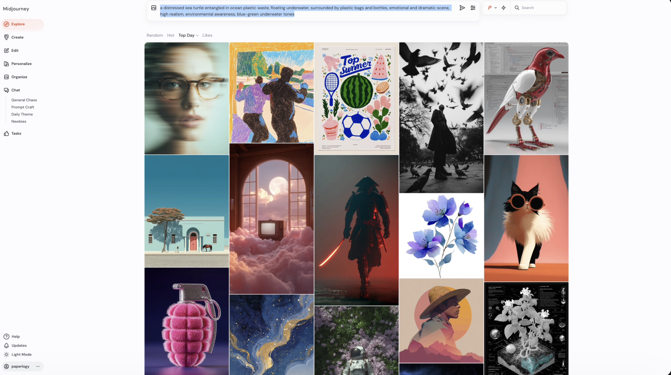Go to Personalize in sidebar
Viewport: 671px width, 375px height.
pyautogui.click(x=21, y=64)
